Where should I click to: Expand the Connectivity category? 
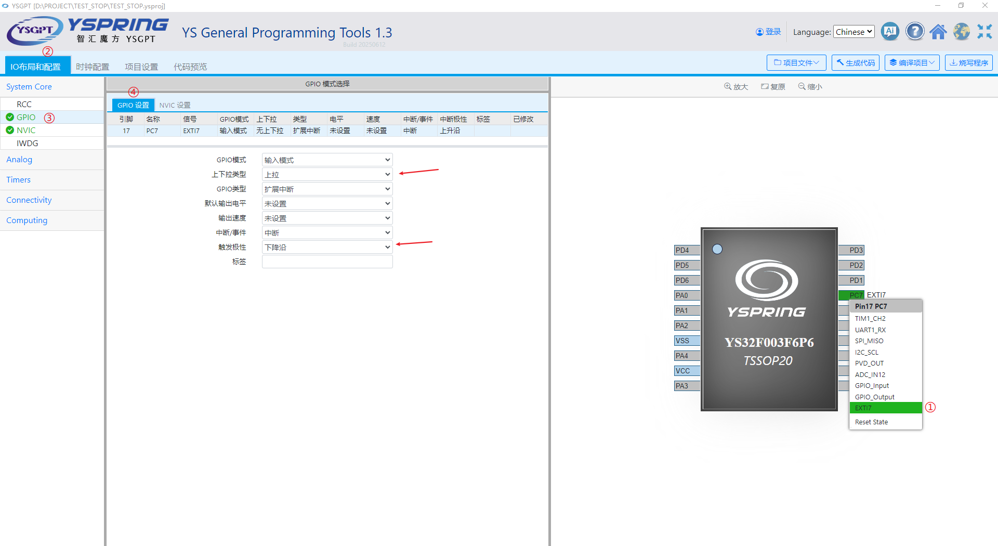(52, 200)
